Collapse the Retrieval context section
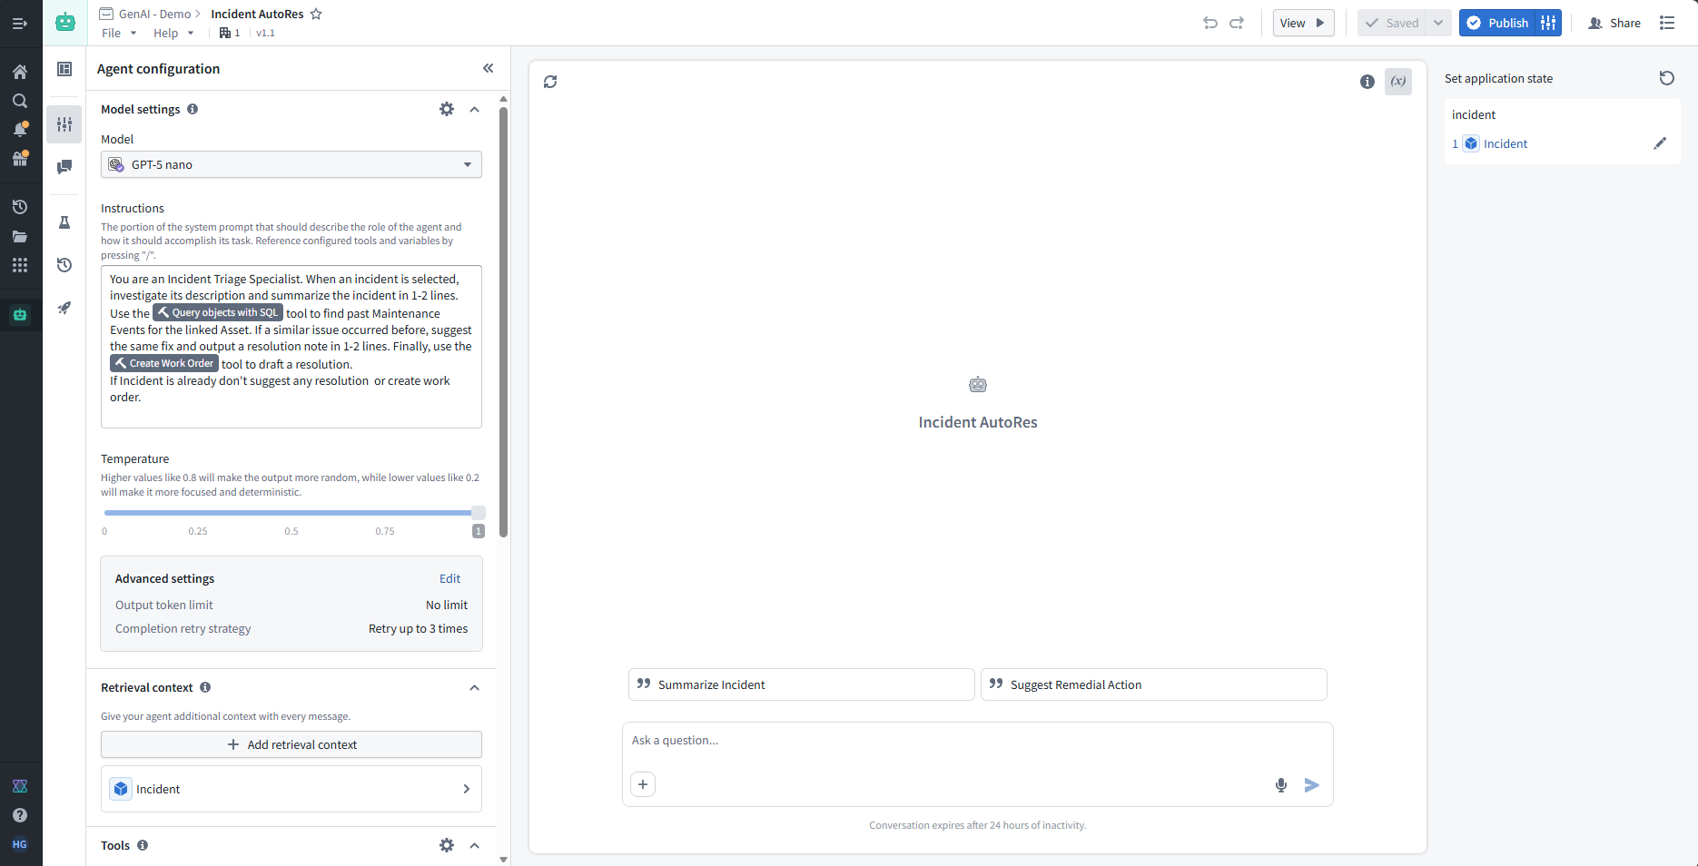This screenshot has width=1698, height=866. coord(474,688)
